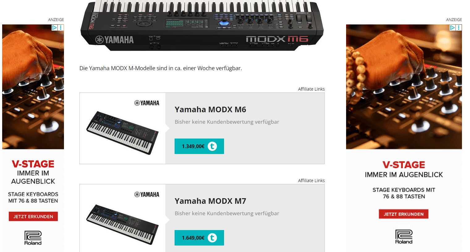The width and height of the screenshot is (470, 252).
Task: Open the left ad options menu dots
Action: pos(61,28)
